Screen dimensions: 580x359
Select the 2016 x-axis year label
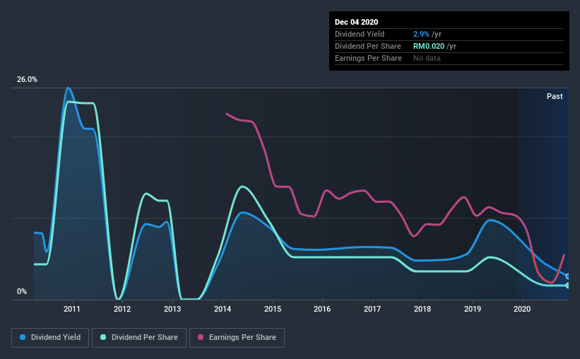[322, 309]
